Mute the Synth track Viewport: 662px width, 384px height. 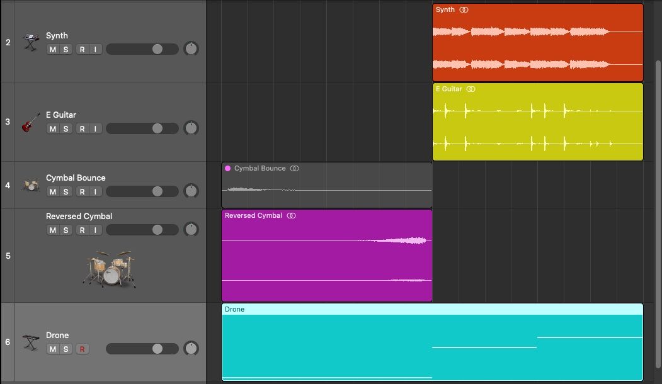(52, 48)
